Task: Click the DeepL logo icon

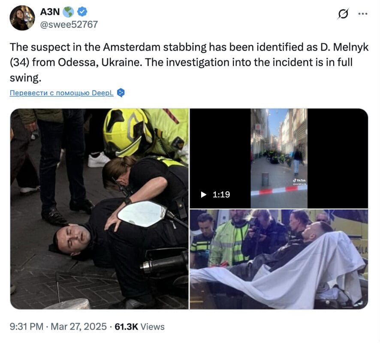Action: pyautogui.click(x=121, y=93)
